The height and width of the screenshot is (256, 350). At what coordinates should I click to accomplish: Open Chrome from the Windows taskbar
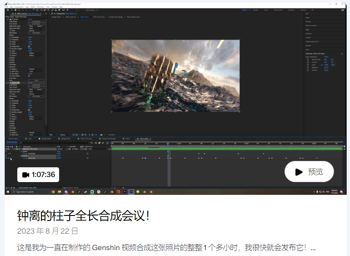click(x=53, y=192)
